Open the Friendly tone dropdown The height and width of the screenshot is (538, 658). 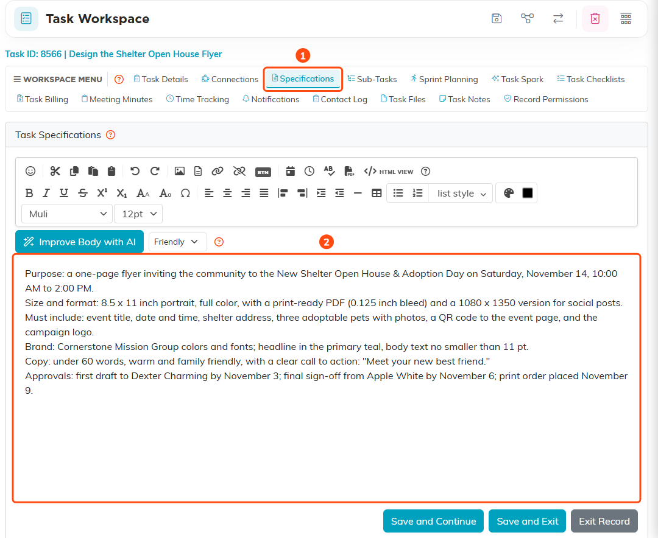click(x=177, y=242)
